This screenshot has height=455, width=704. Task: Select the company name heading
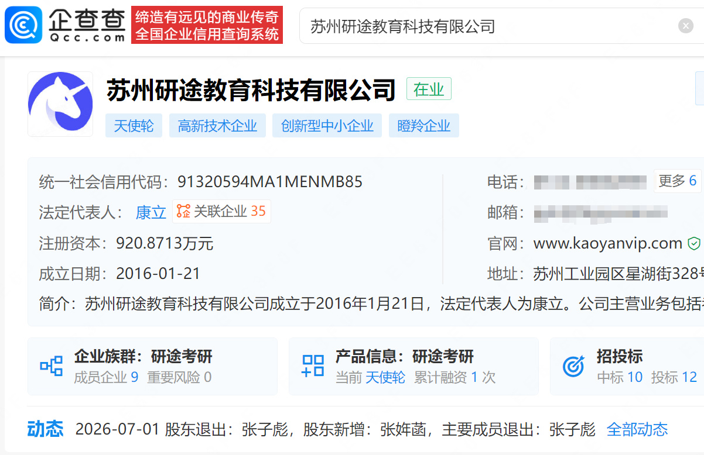pos(251,90)
